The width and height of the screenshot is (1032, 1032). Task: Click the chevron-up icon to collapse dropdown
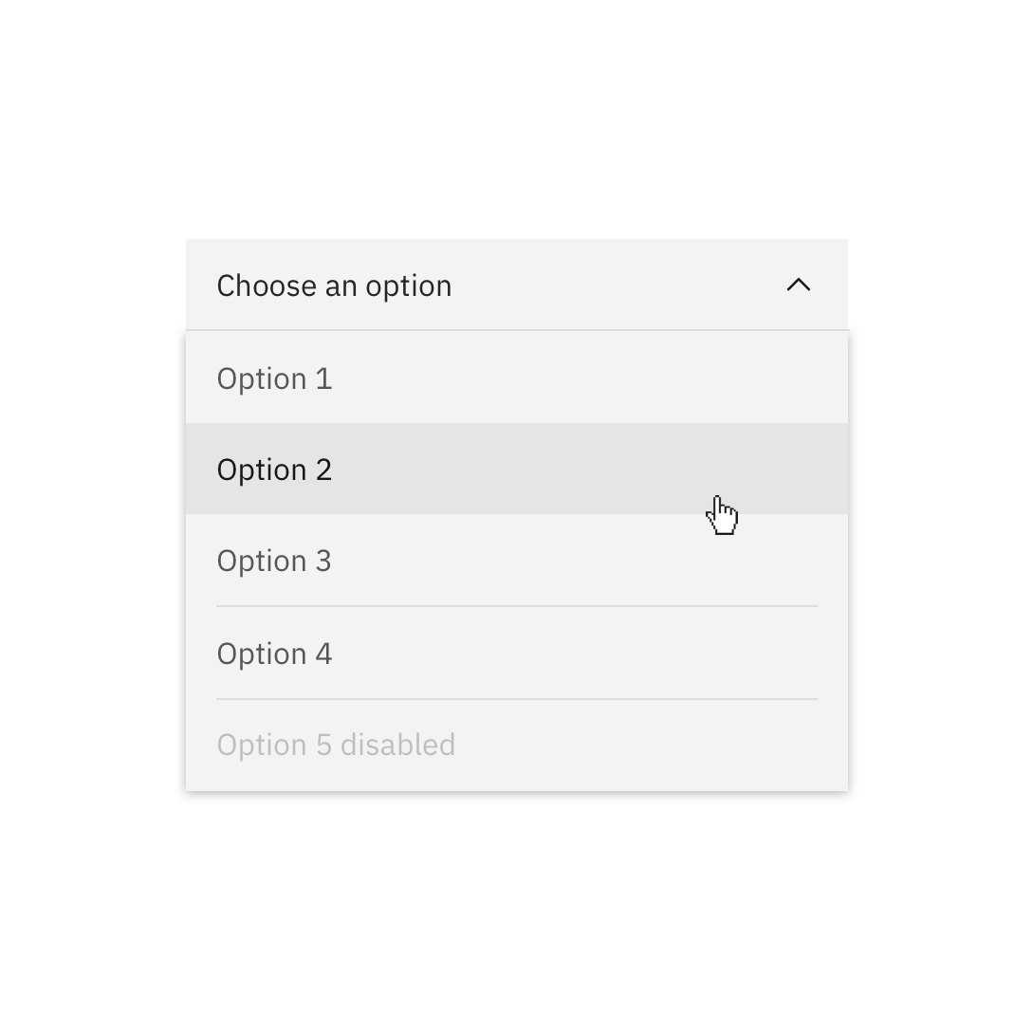798,285
